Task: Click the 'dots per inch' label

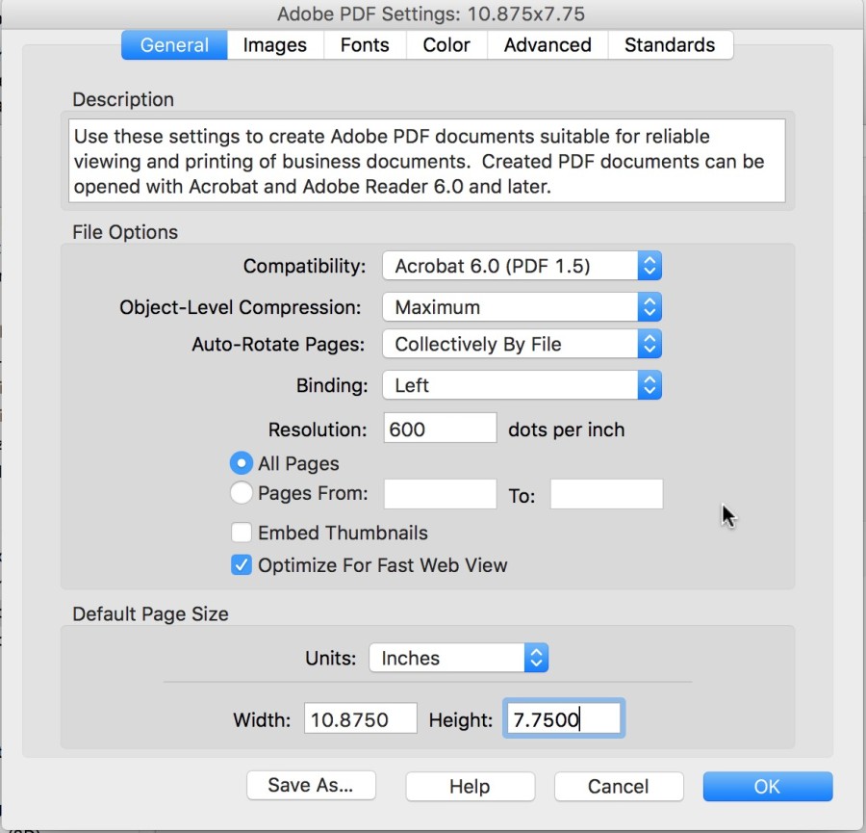Action: [566, 430]
